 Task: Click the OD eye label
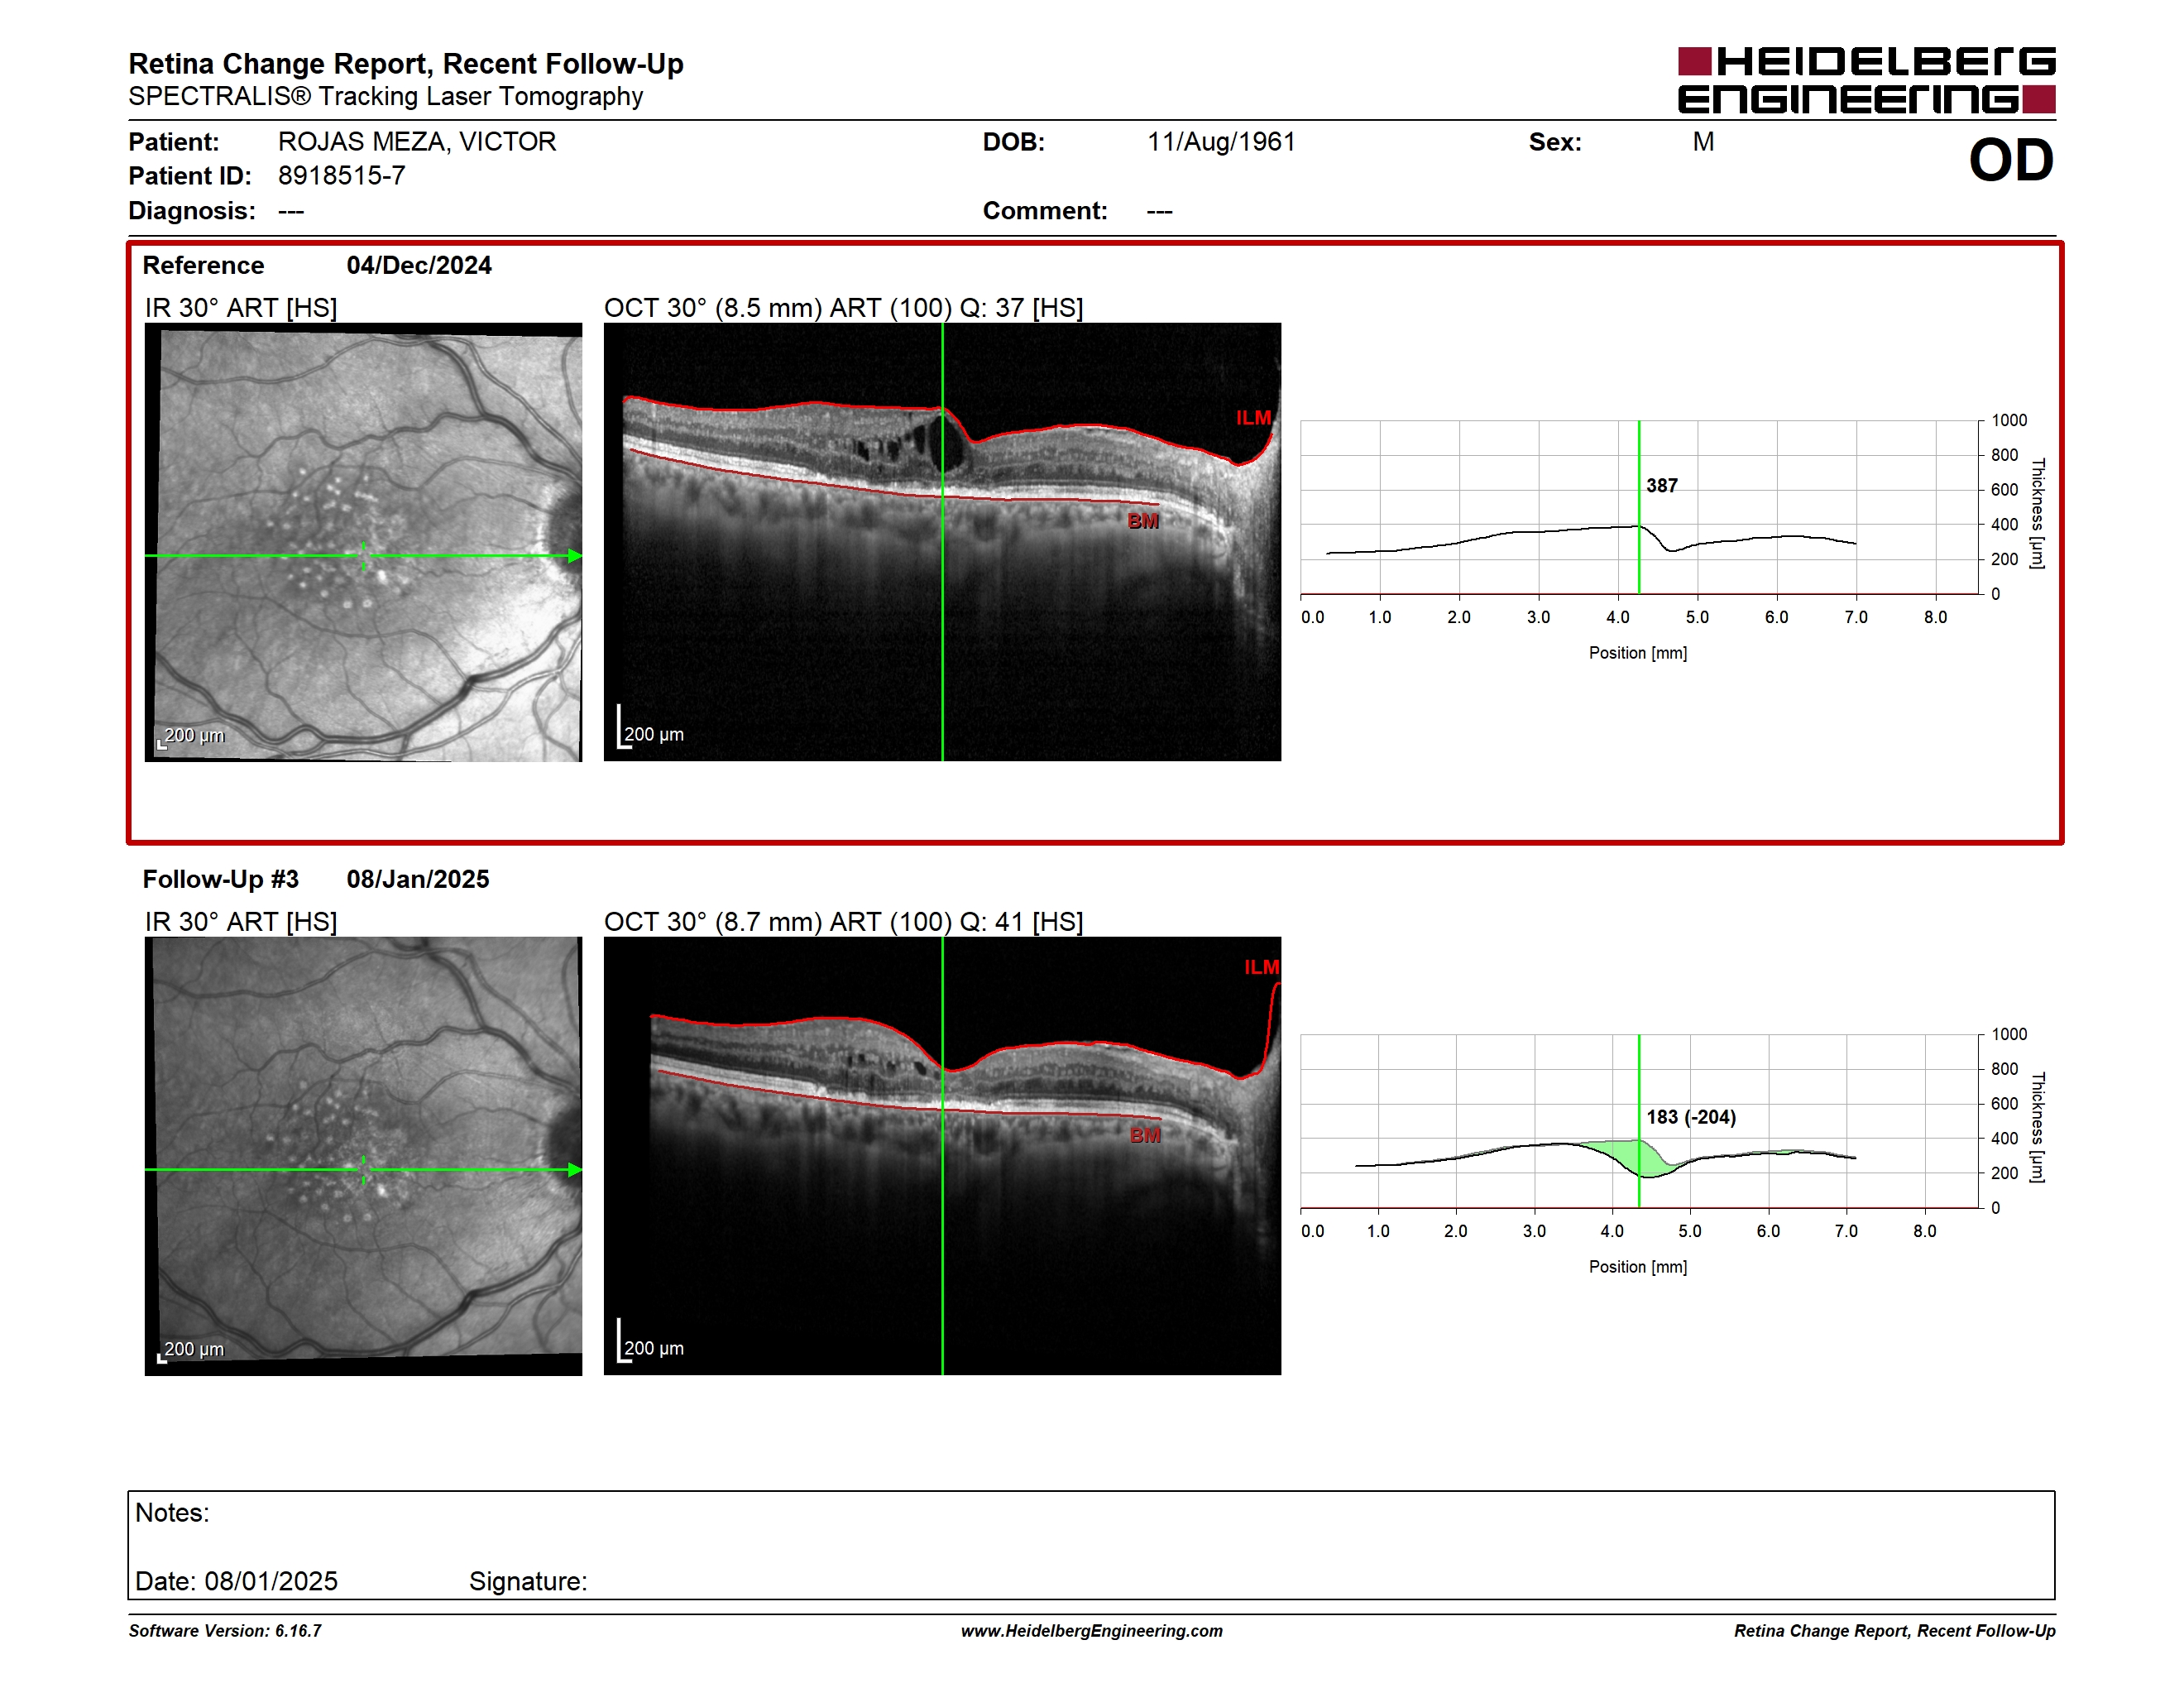[2010, 160]
